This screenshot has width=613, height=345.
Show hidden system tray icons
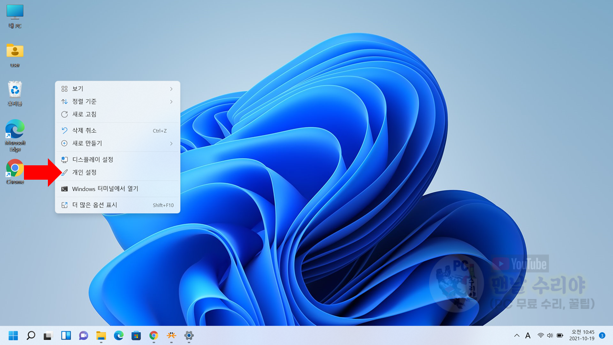[517, 335]
